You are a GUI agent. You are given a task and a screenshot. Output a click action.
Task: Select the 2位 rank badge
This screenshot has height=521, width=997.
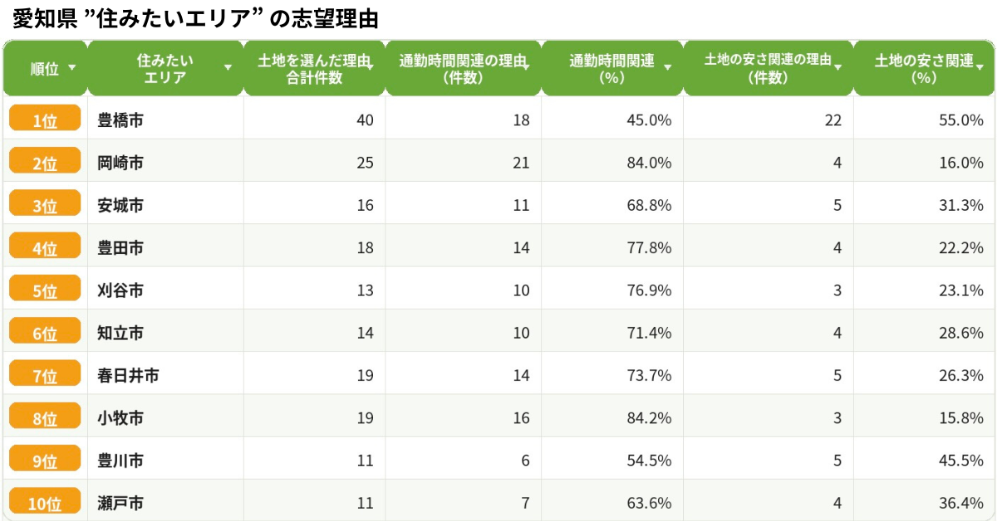pos(45,163)
